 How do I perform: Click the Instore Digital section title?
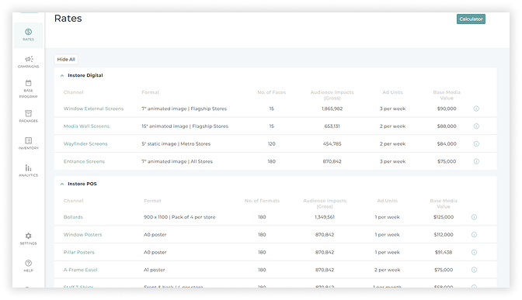click(85, 75)
